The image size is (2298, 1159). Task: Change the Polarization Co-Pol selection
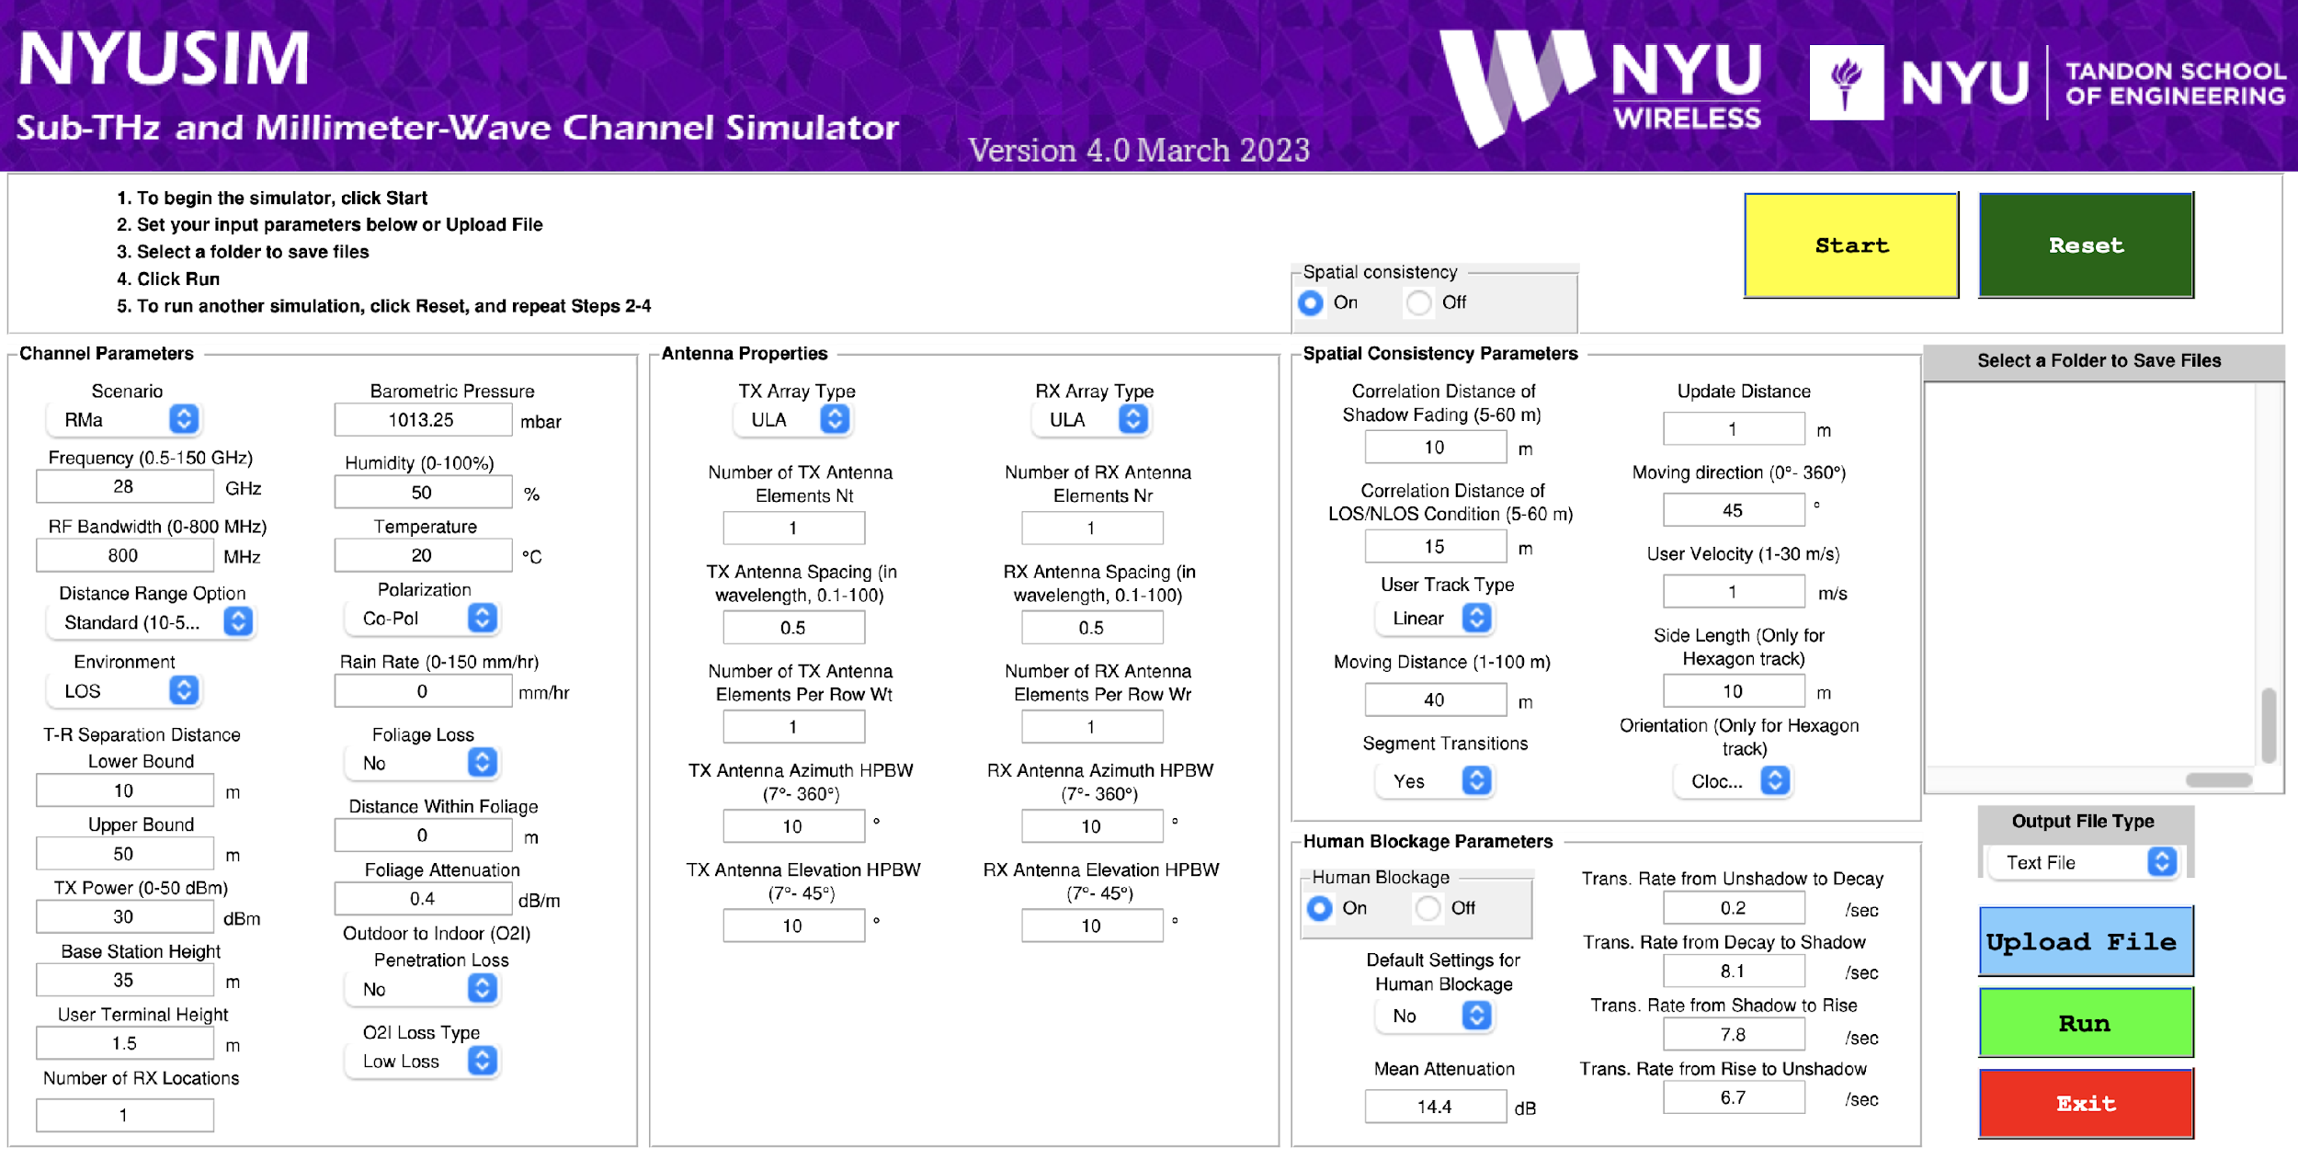(482, 618)
